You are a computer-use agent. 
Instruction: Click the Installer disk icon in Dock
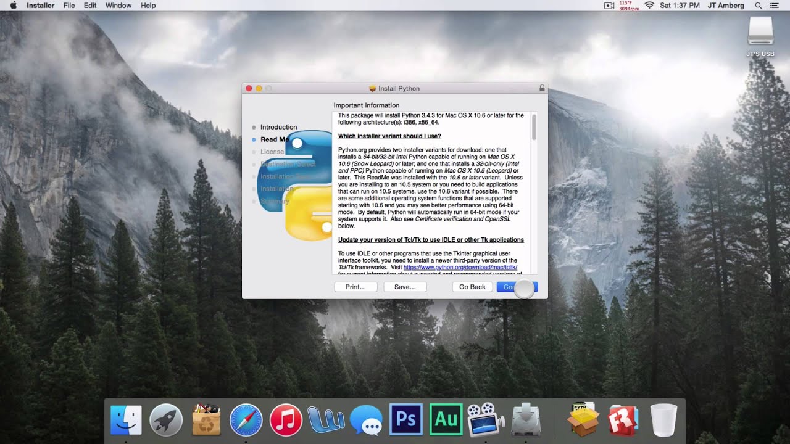[526, 420]
